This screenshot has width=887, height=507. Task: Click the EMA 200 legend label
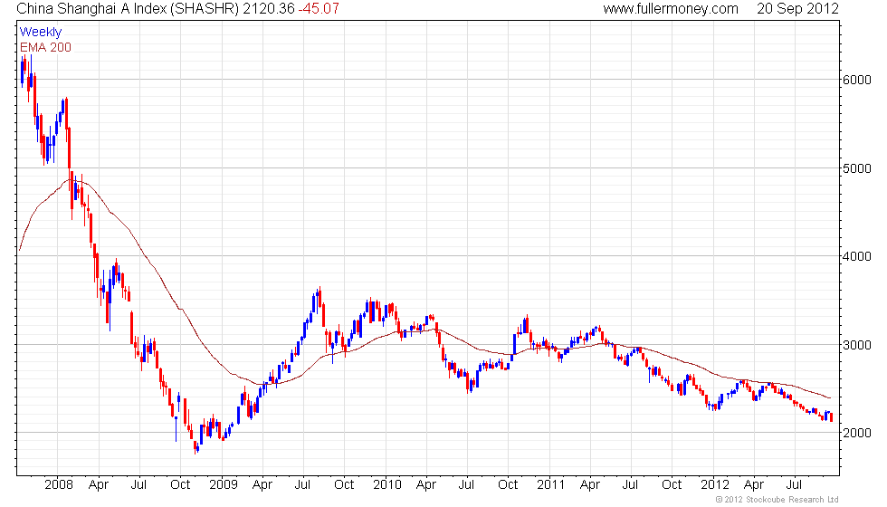[x=45, y=47]
